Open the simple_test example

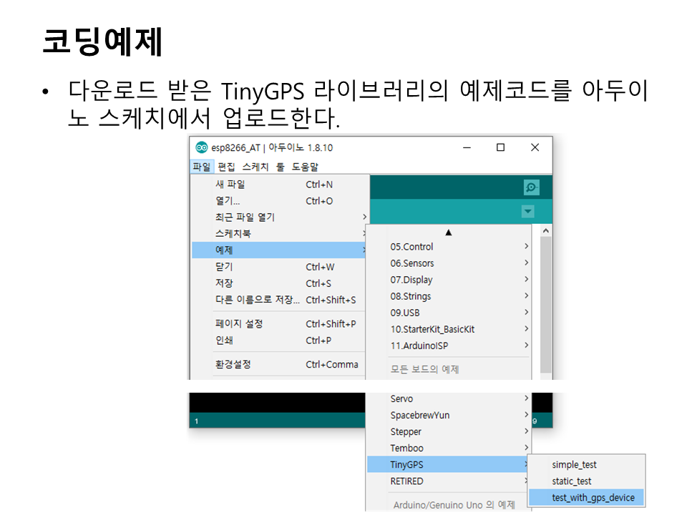pyautogui.click(x=586, y=465)
